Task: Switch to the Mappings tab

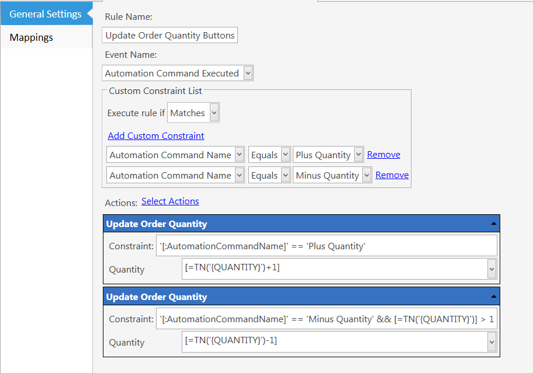Action: (46, 37)
